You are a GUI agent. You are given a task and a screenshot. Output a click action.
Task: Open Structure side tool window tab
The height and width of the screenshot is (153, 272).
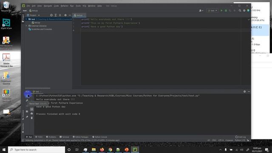coord(23,114)
